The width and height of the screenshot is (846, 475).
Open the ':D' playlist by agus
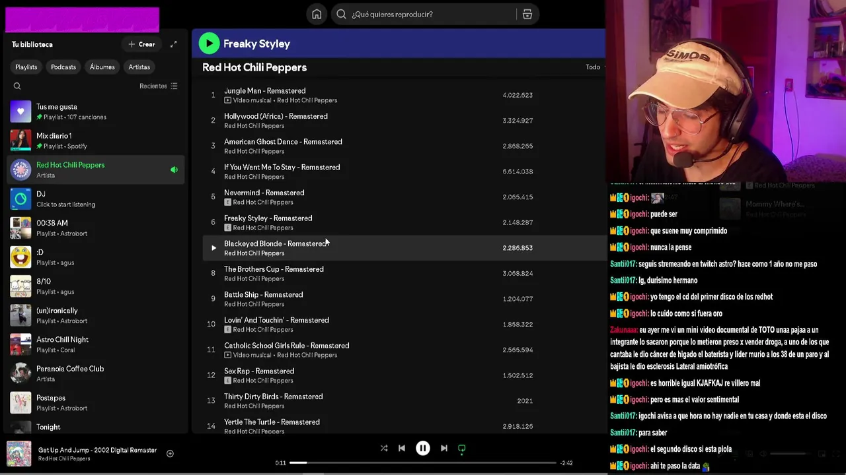pyautogui.click(x=96, y=257)
